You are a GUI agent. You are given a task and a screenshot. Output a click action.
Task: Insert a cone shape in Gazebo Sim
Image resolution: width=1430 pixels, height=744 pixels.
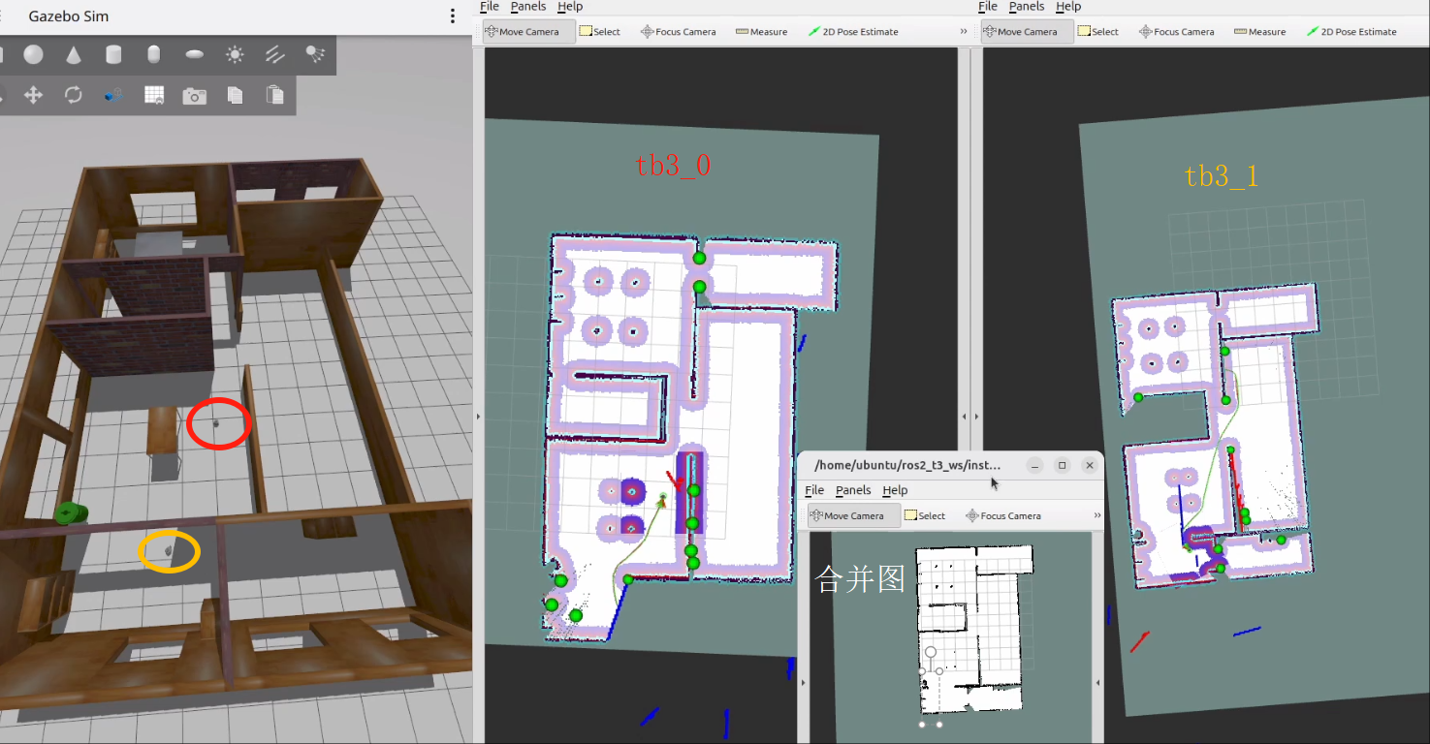(x=74, y=54)
